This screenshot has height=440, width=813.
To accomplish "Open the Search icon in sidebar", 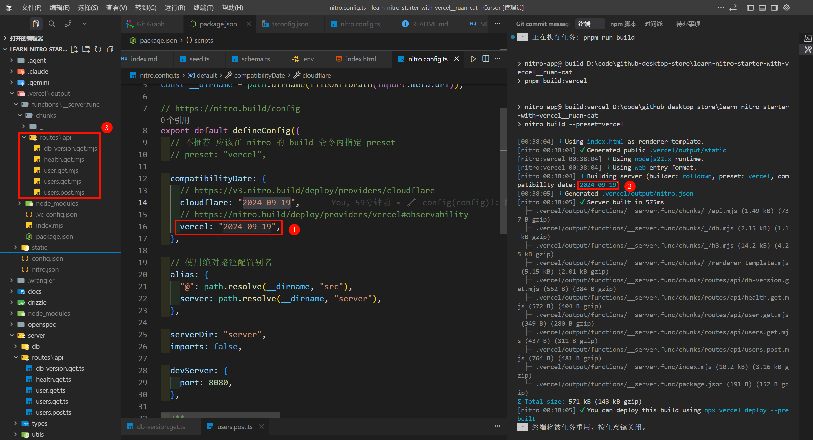I will [x=52, y=24].
